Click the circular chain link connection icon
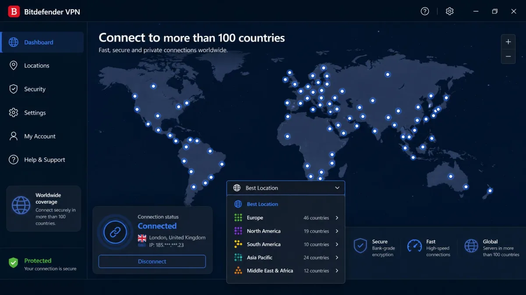This screenshot has height=295, width=526. (x=115, y=232)
